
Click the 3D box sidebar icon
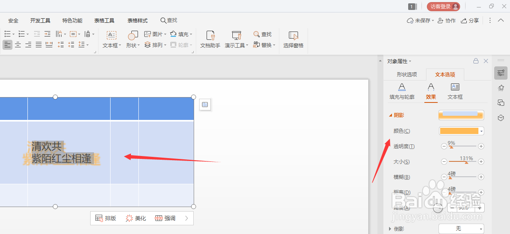pyautogui.click(x=501, y=118)
